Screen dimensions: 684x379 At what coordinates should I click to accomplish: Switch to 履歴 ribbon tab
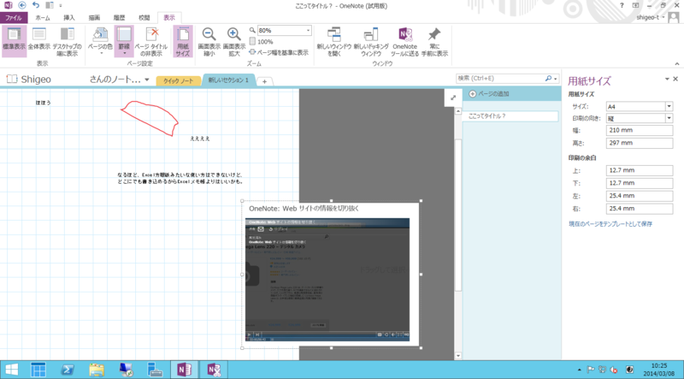click(x=119, y=18)
